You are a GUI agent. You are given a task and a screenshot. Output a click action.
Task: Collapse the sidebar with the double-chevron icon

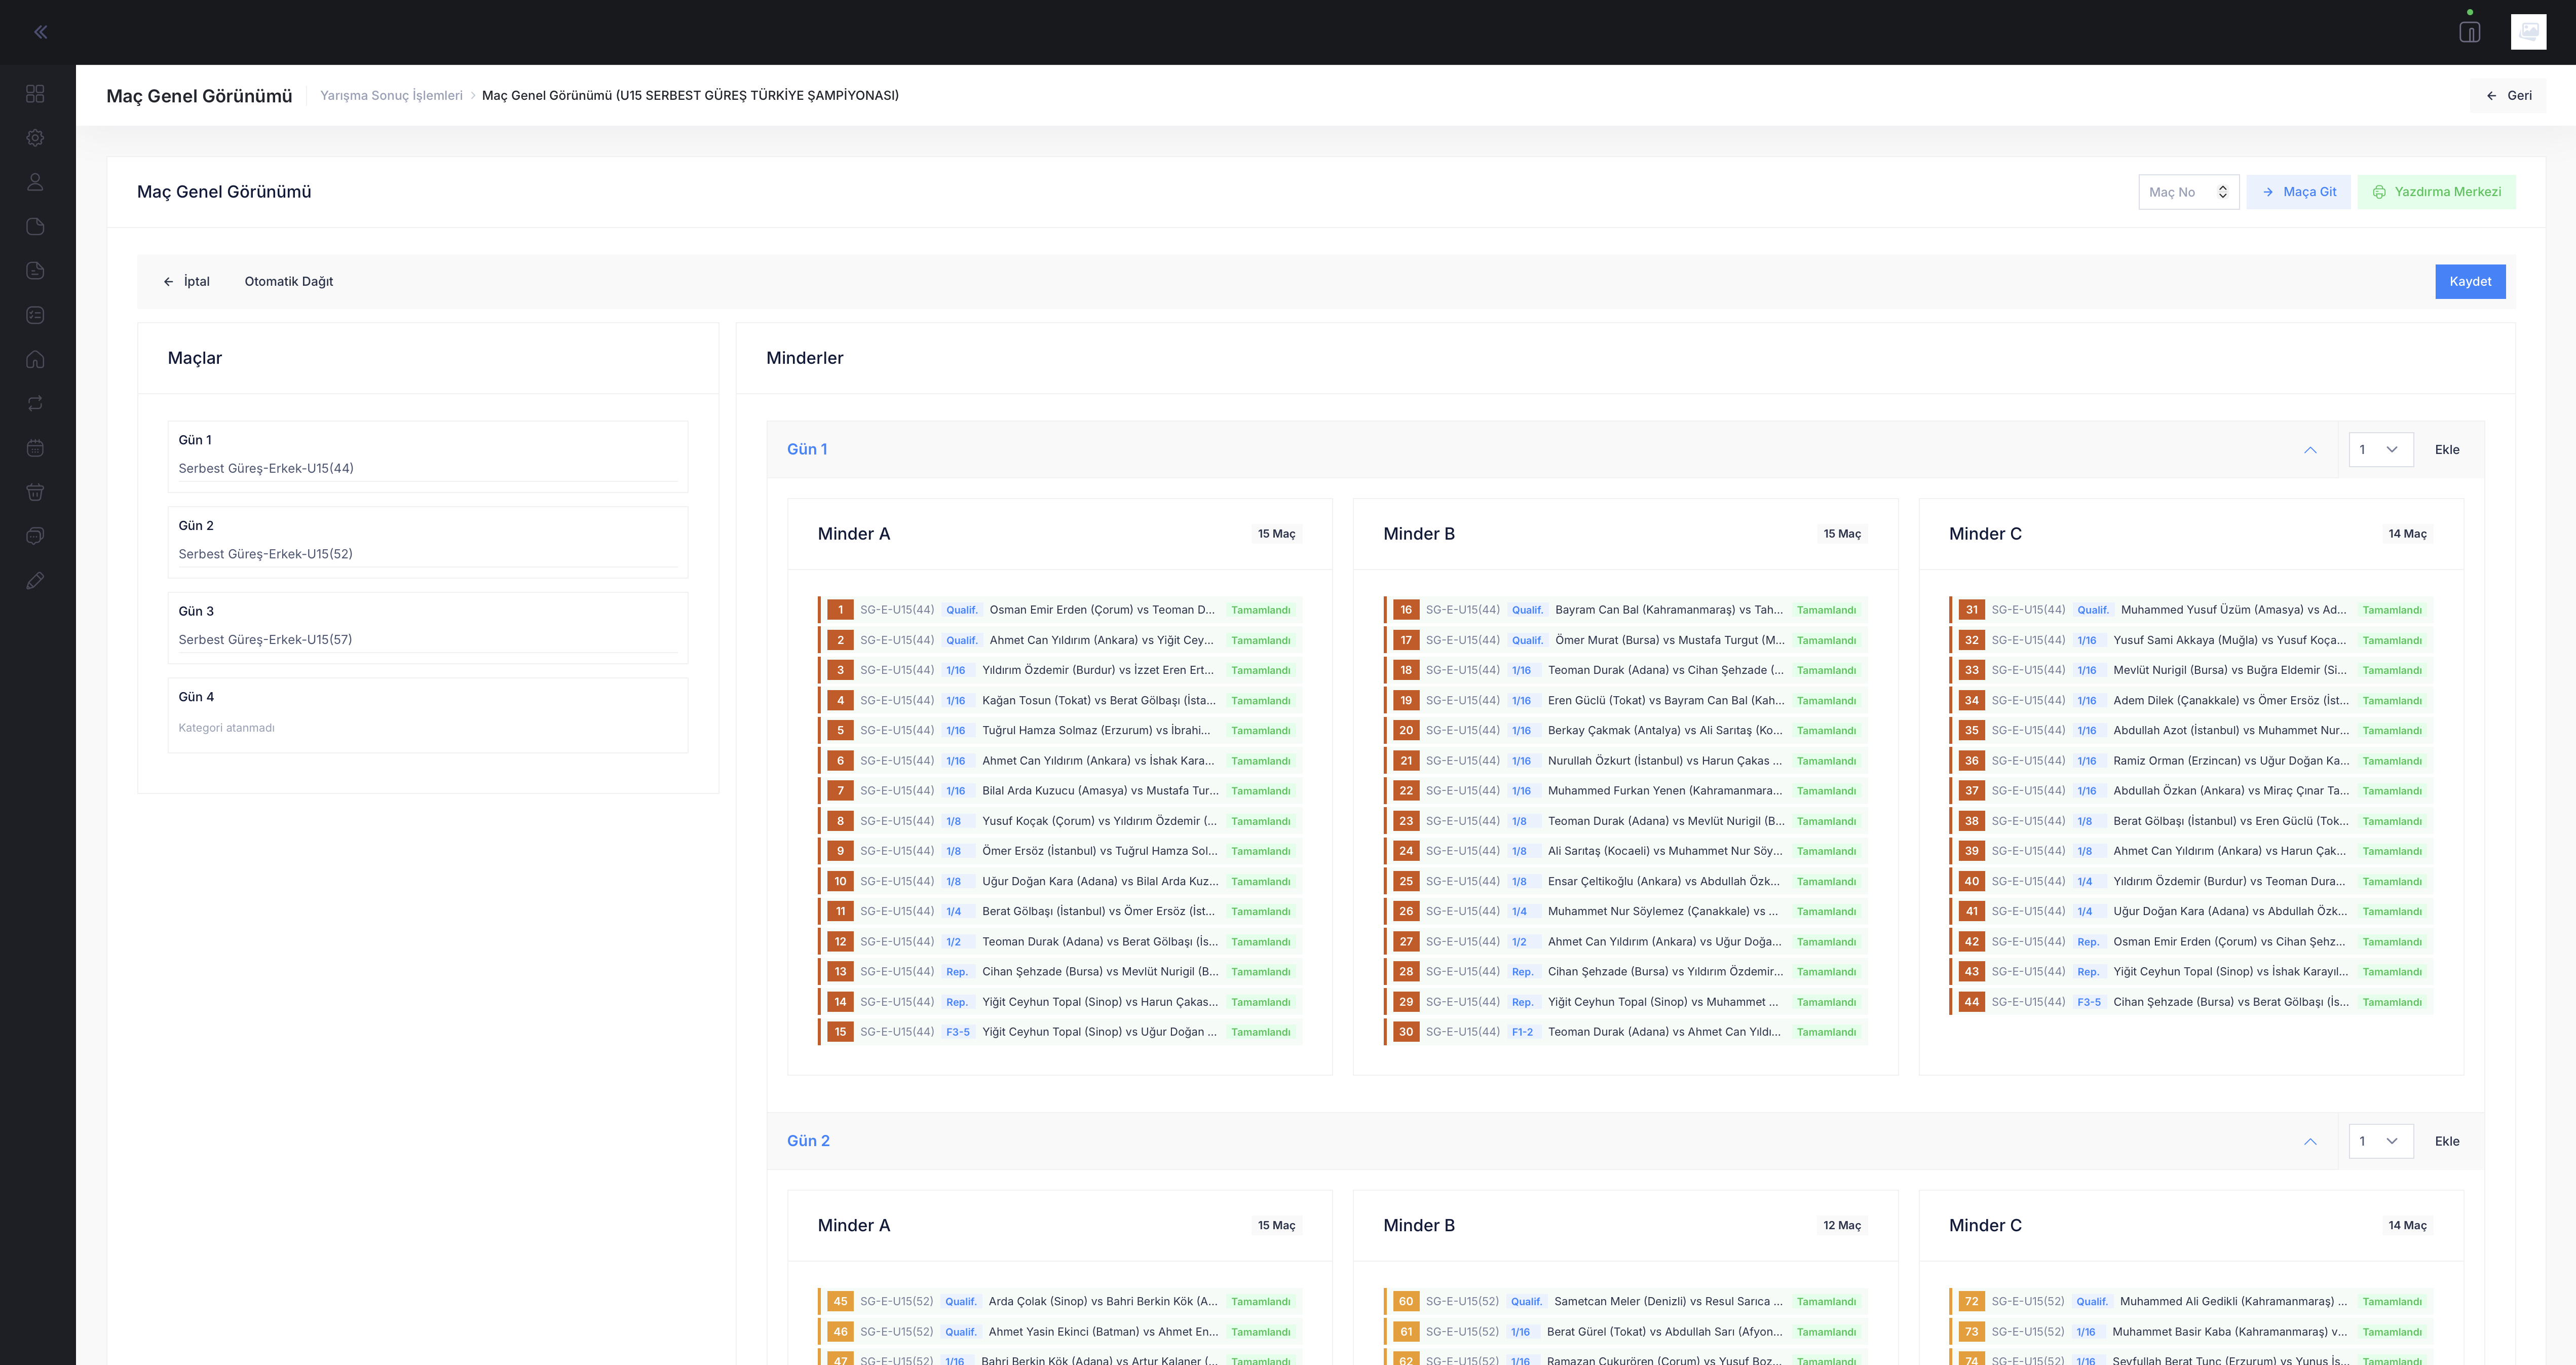(40, 32)
